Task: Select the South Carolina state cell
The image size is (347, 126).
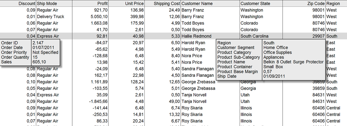Action: click(x=254, y=36)
